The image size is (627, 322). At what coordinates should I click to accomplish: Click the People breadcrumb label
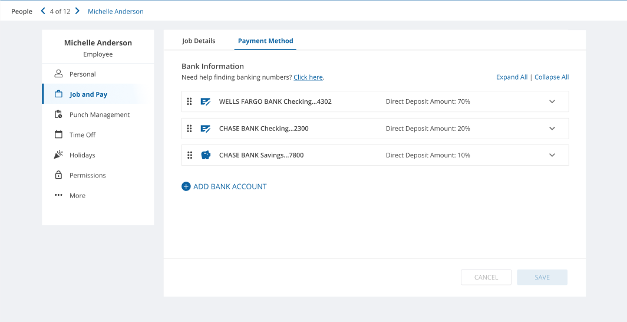pyautogui.click(x=22, y=11)
